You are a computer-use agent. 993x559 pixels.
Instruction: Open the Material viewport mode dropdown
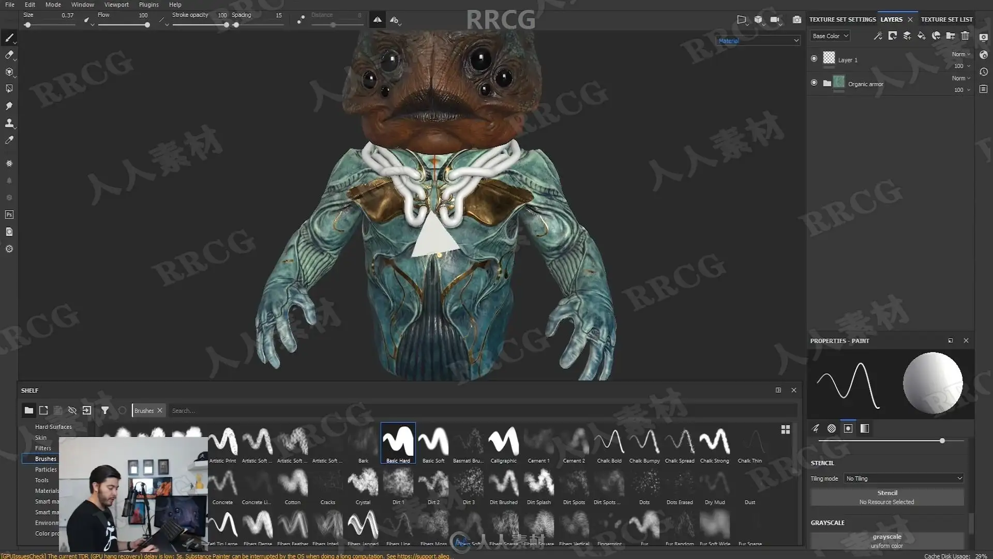point(758,40)
